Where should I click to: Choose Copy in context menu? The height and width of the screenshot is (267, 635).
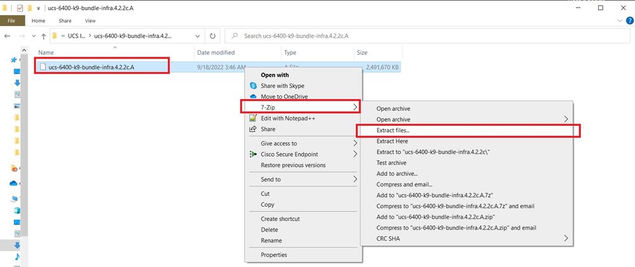point(304,205)
